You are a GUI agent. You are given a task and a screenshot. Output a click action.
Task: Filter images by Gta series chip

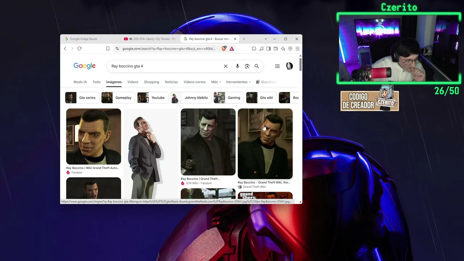pos(82,98)
